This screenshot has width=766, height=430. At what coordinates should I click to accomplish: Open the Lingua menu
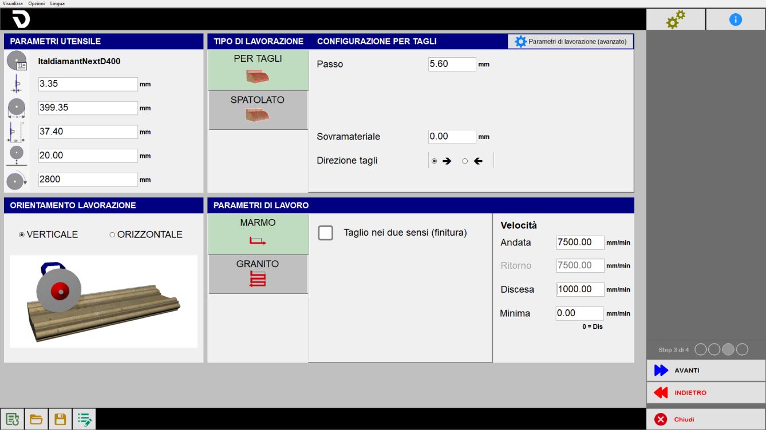coord(57,3)
